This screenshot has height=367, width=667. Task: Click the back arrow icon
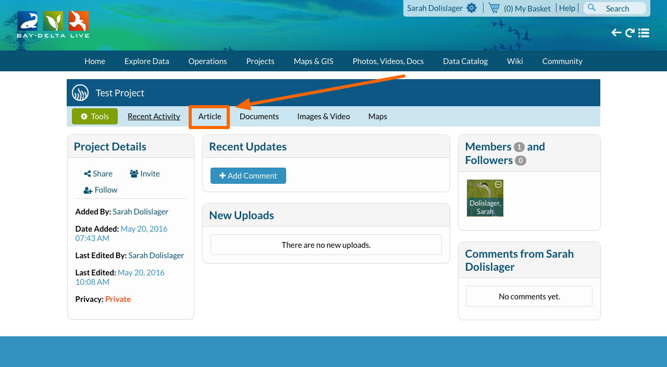click(616, 33)
